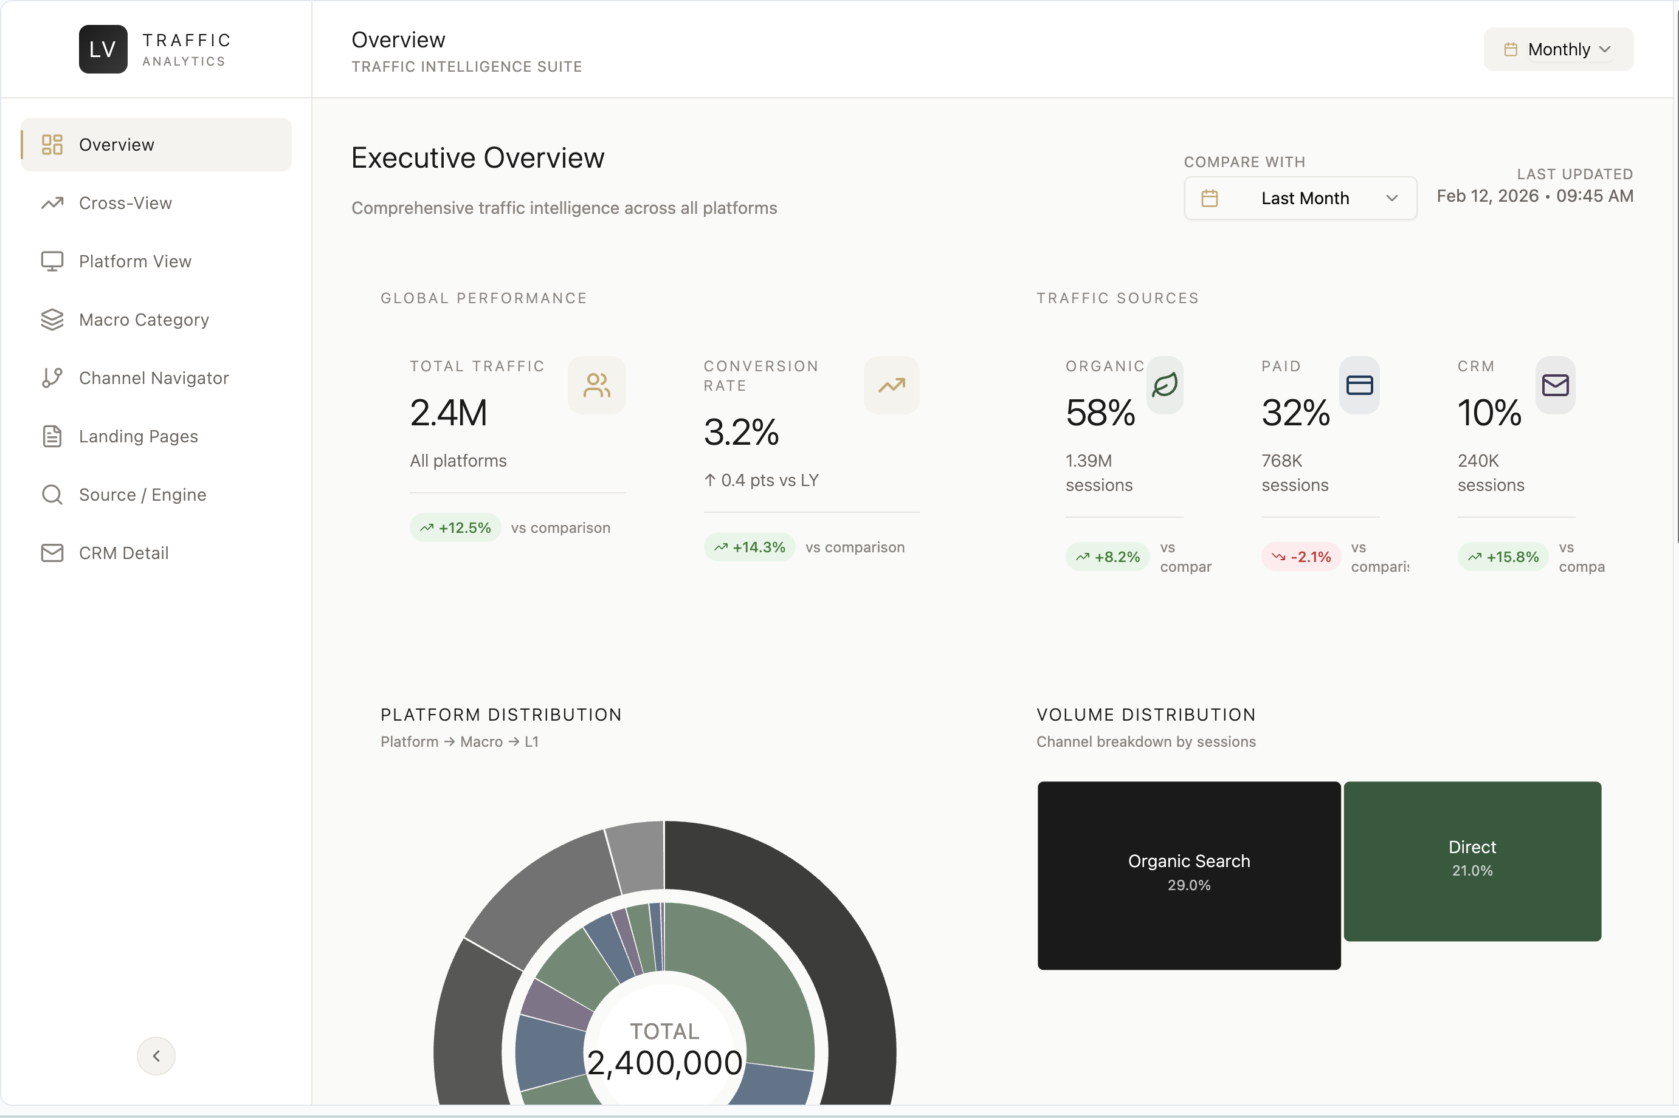Click the Volume Distribution title

(x=1146, y=715)
